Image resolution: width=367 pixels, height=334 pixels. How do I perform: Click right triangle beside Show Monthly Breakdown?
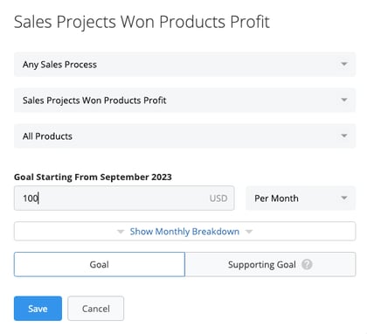[x=249, y=232]
